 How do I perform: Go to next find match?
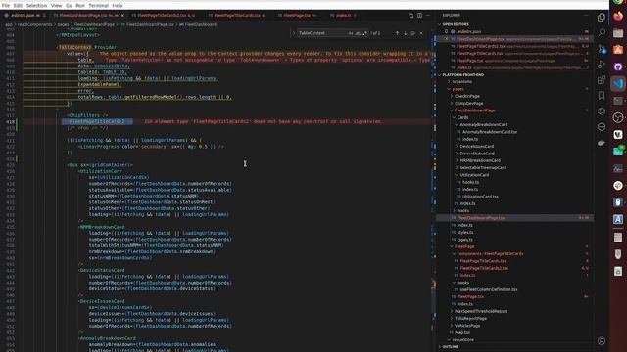(x=405, y=33)
